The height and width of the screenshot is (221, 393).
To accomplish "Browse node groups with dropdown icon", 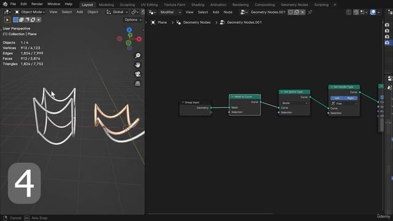I will pos(244,12).
